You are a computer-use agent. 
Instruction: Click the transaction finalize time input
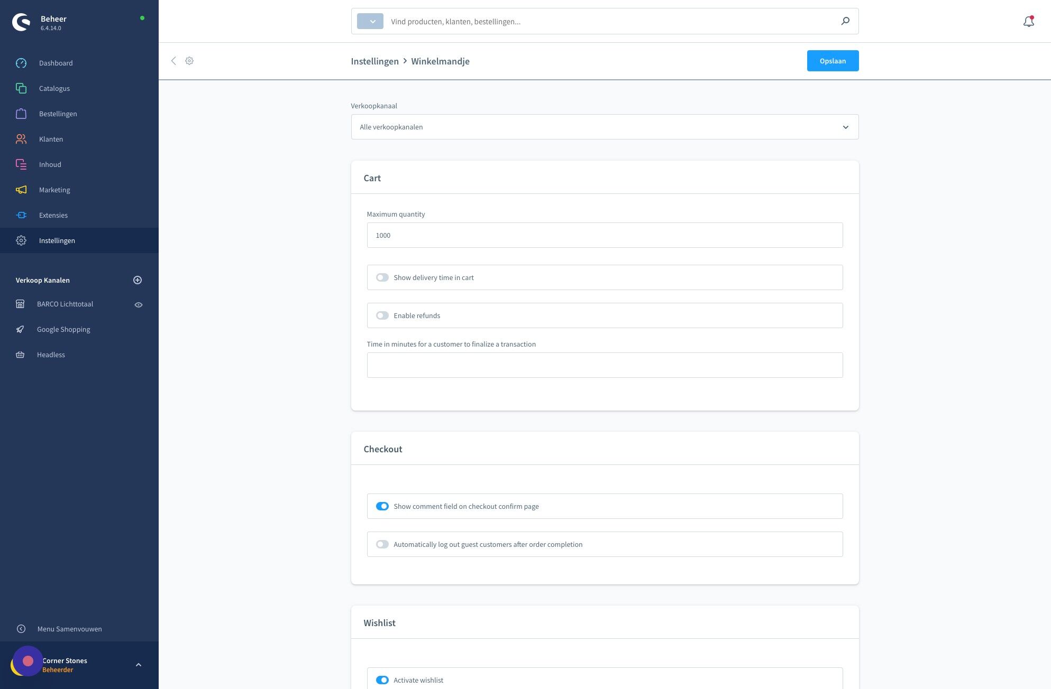coord(605,365)
